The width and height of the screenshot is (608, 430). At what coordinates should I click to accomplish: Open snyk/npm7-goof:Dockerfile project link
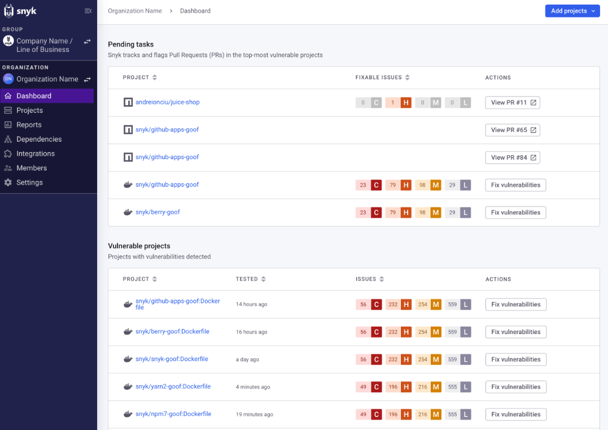(173, 415)
